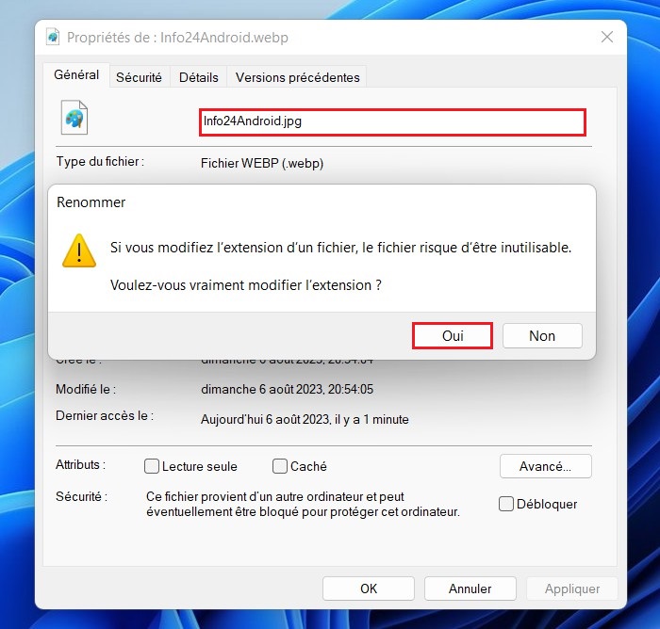The image size is (660, 629).
Task: Select the Versions précédentes tab
Action: [x=297, y=77]
